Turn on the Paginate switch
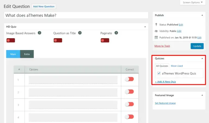Viewport: 209px width, 123px height. click(x=105, y=40)
